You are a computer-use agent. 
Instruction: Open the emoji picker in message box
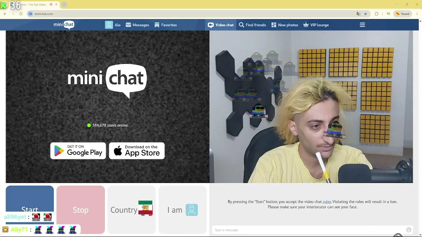coord(409,230)
